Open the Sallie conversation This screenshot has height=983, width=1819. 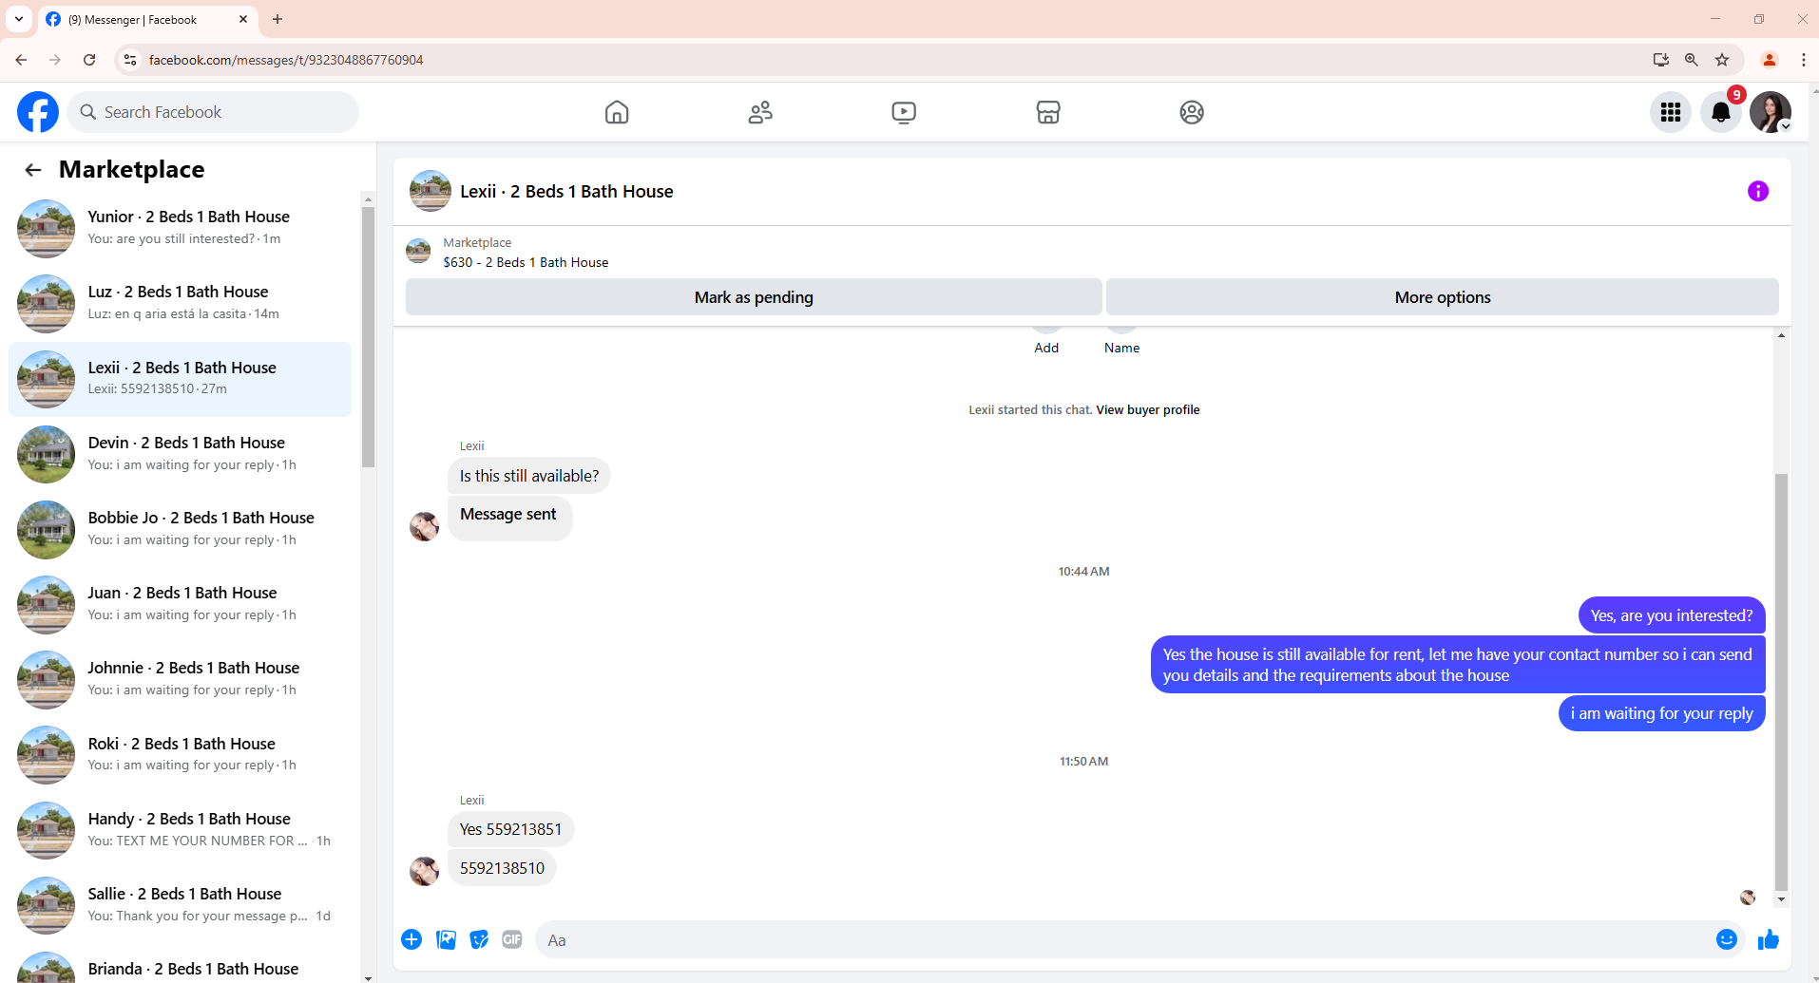point(181,905)
